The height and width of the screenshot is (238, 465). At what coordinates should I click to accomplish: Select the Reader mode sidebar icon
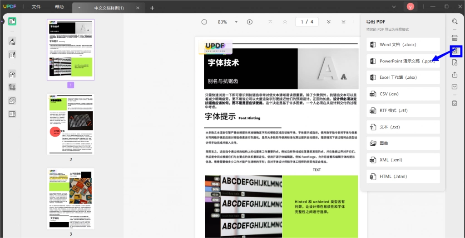click(12, 21)
